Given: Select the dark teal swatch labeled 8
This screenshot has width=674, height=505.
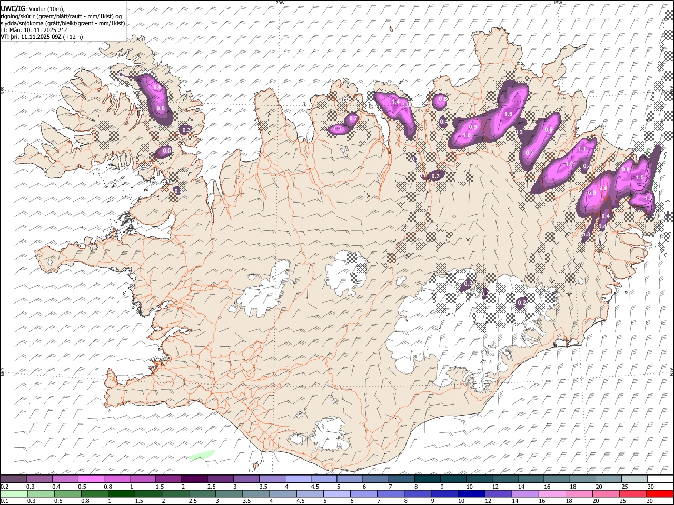Looking at the screenshot, I should click(427, 479).
